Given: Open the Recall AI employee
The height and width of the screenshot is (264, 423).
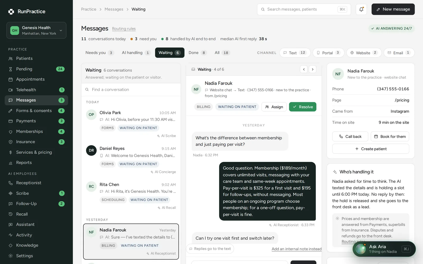Looking at the screenshot, I should [36, 214].
